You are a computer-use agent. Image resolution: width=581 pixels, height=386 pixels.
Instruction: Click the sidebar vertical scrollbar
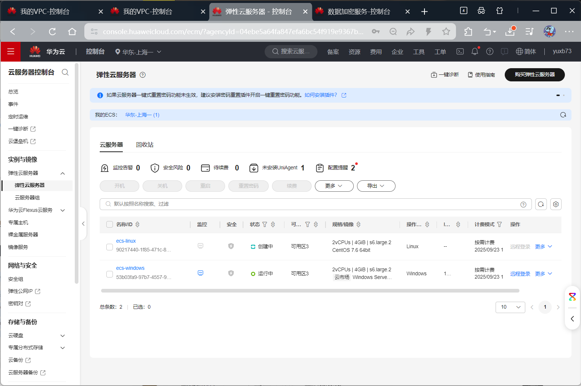pyautogui.click(x=77, y=174)
